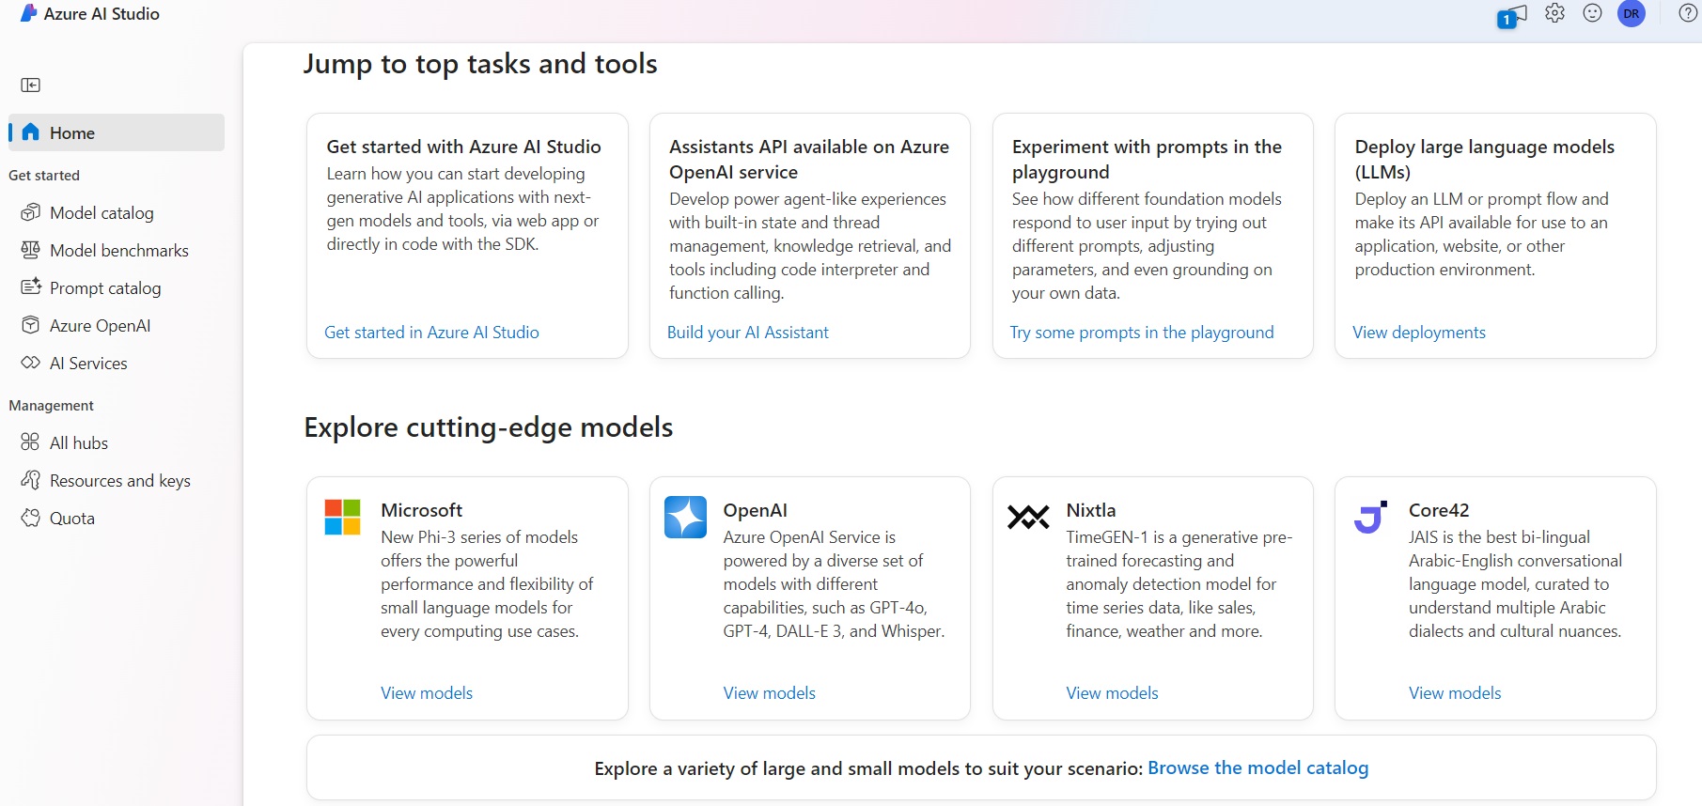Image resolution: width=1702 pixels, height=806 pixels.
Task: Open the help question mark icon
Action: point(1688,13)
